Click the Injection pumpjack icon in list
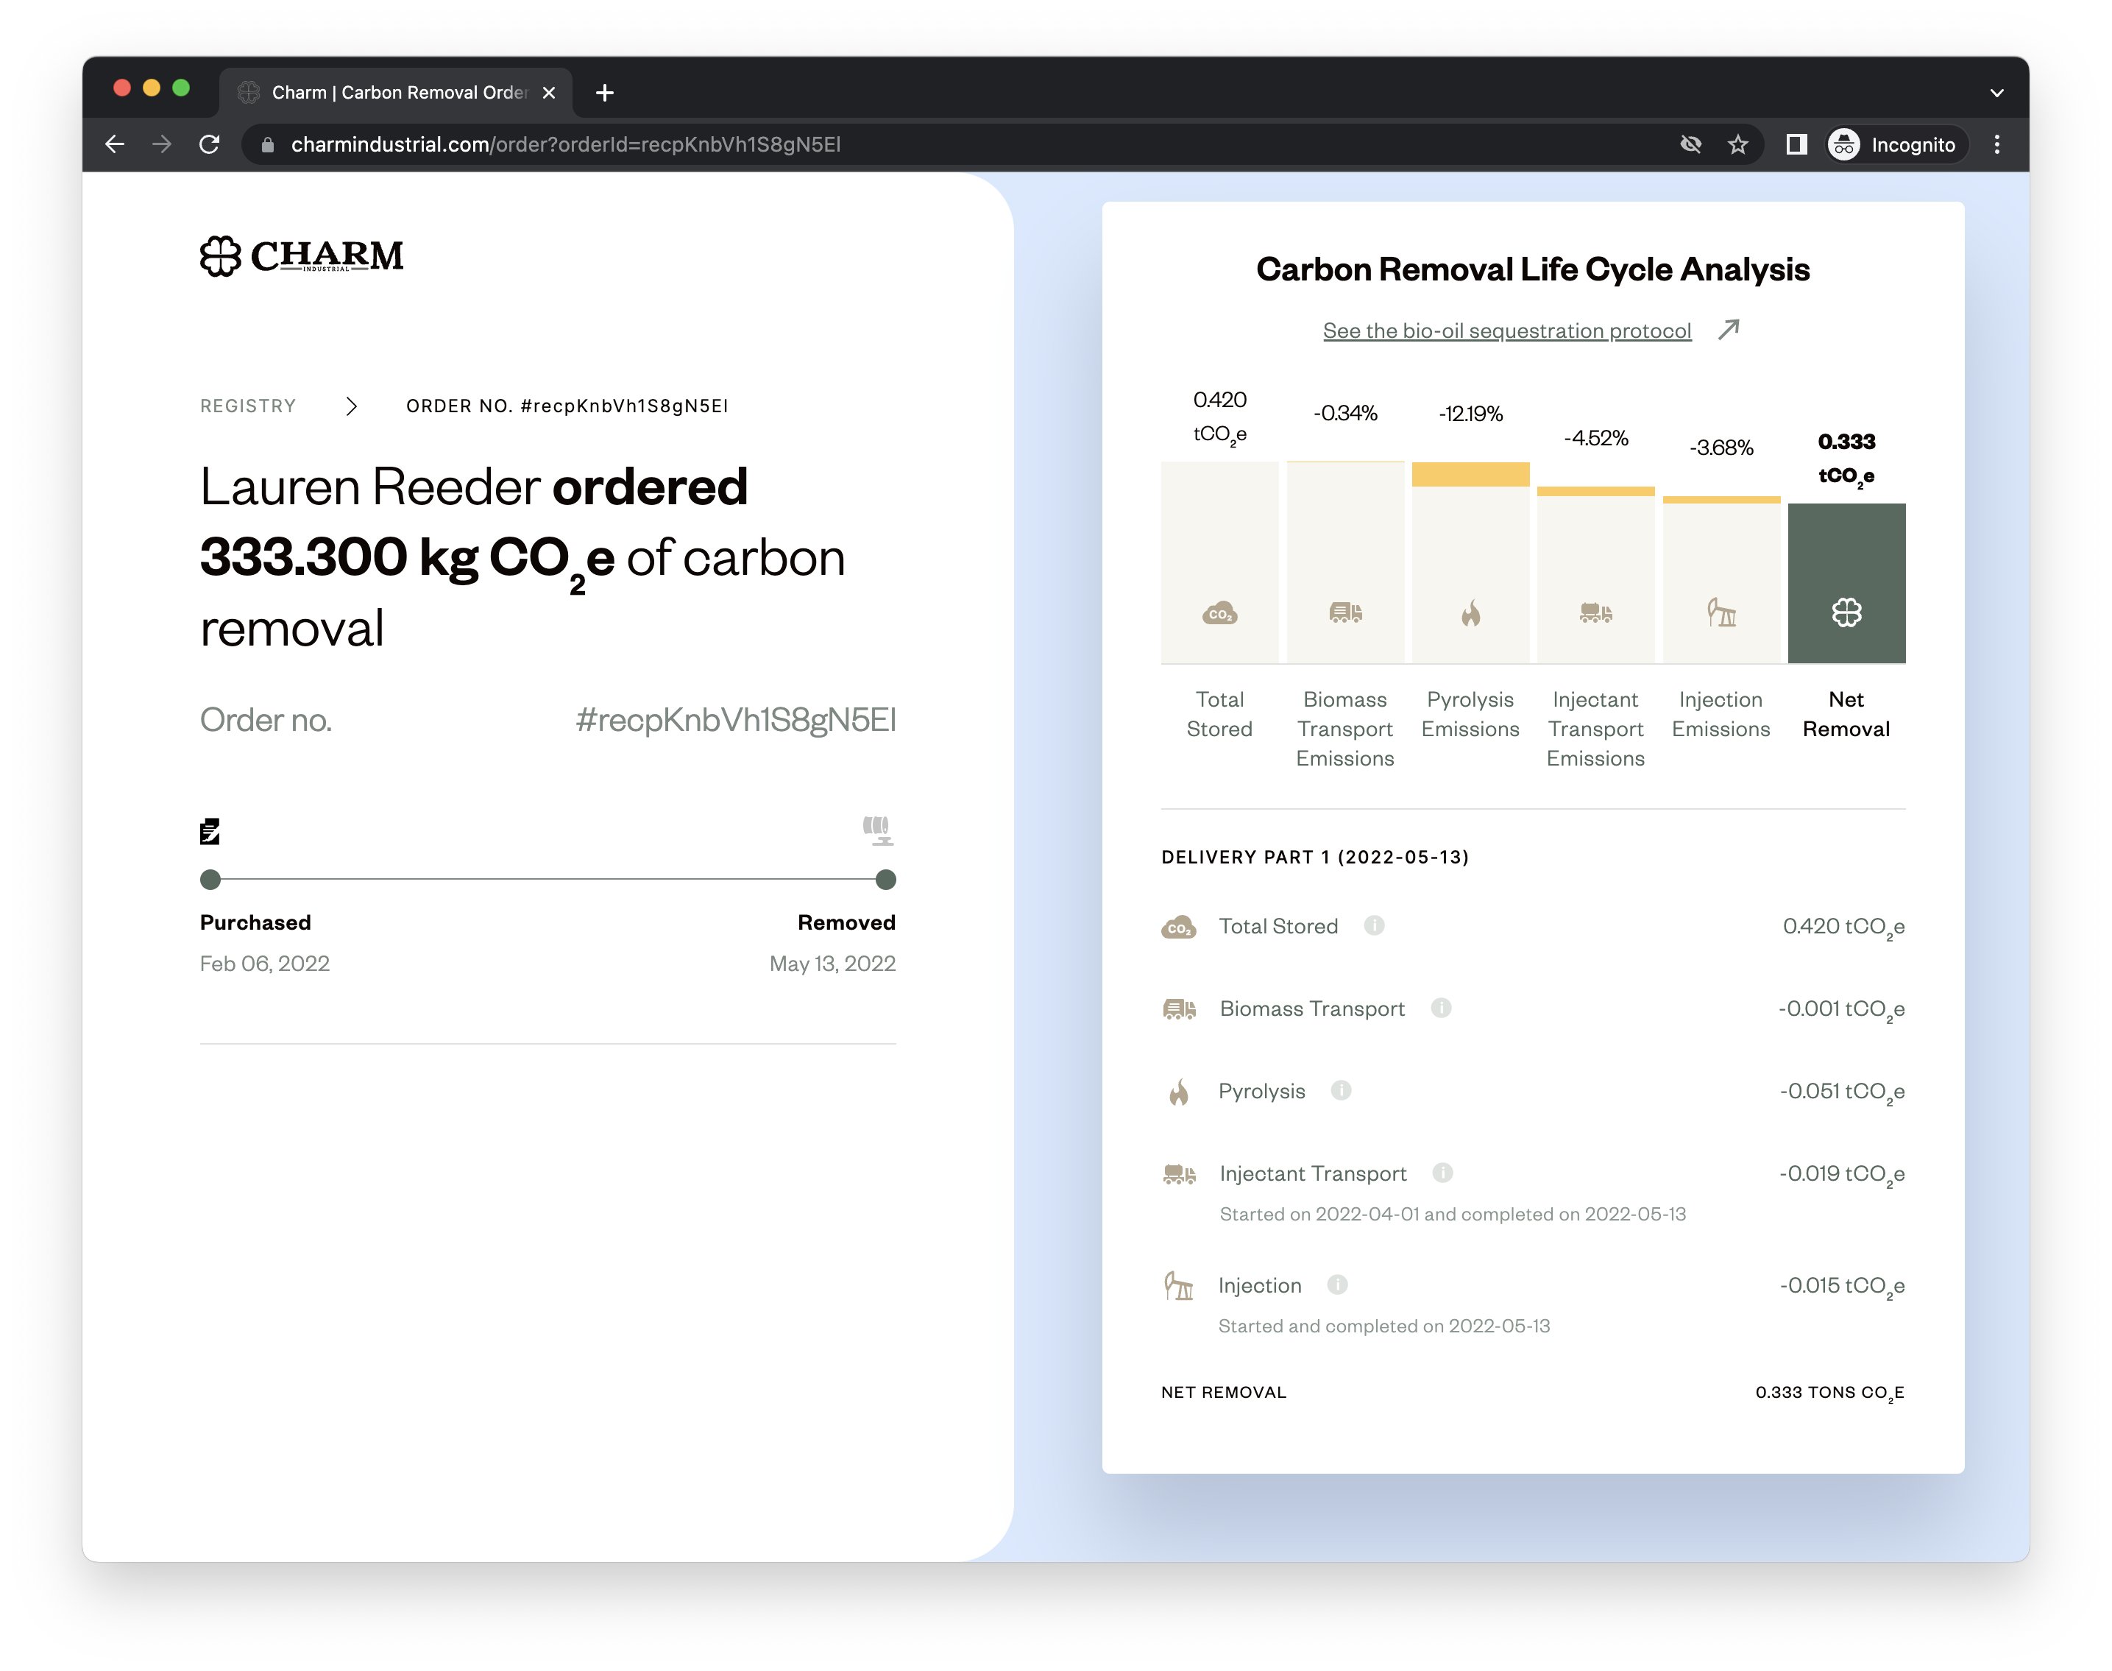This screenshot has width=2112, height=1671. (1178, 1285)
